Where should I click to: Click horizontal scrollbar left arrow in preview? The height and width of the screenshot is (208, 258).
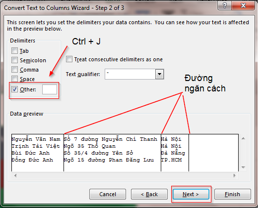(x=15, y=175)
